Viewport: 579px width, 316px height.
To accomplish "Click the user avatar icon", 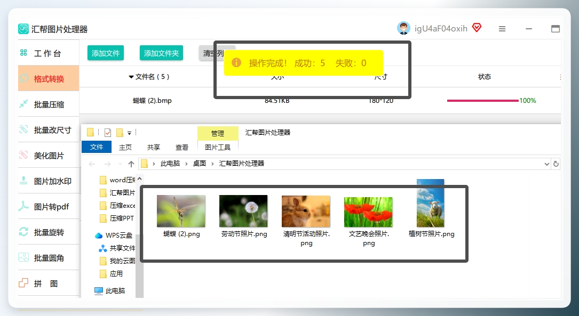I will 403,28.
